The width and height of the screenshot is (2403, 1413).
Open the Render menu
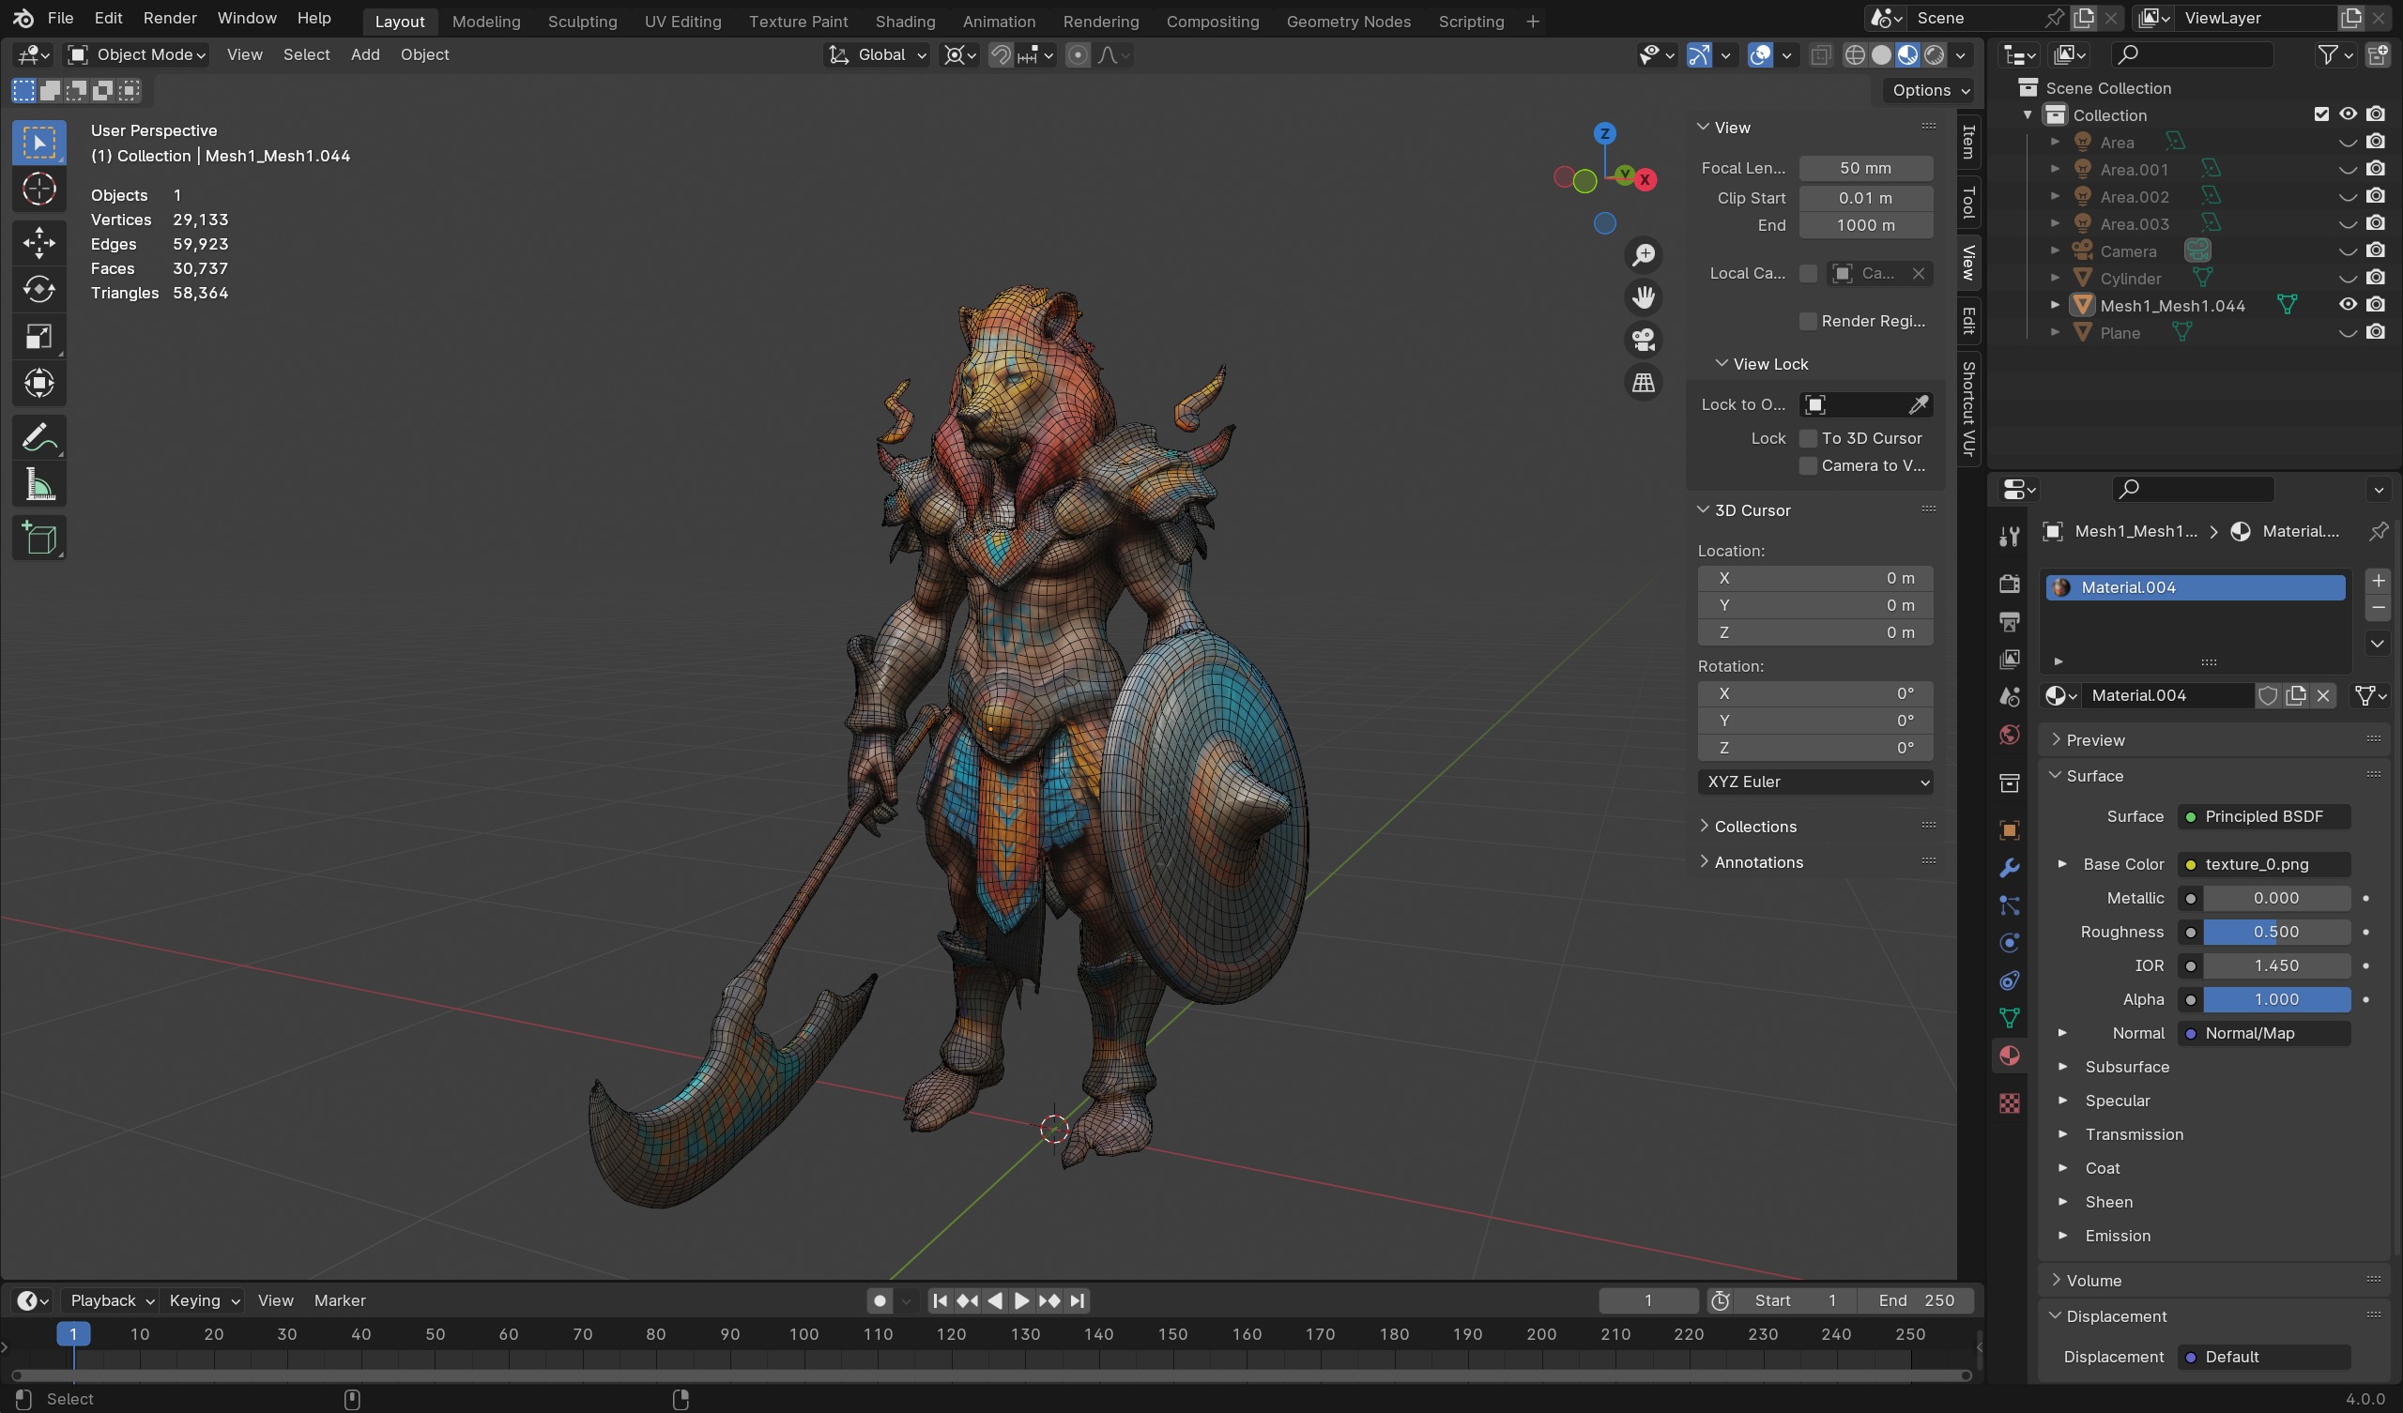[170, 18]
